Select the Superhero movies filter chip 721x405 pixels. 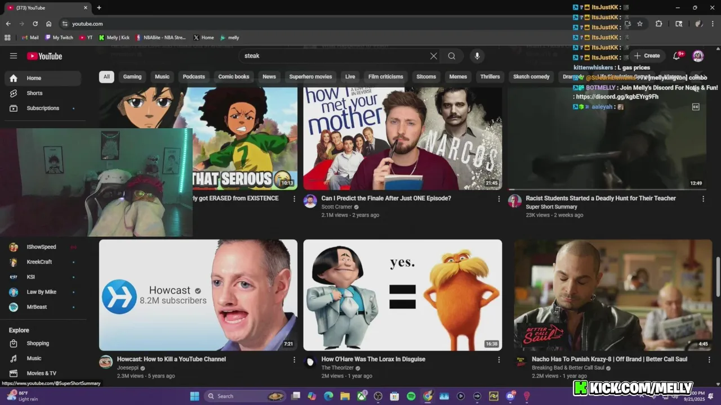[310, 76]
